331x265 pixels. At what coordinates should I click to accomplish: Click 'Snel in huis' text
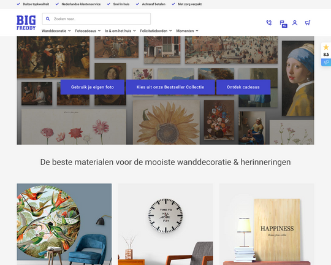(x=121, y=4)
